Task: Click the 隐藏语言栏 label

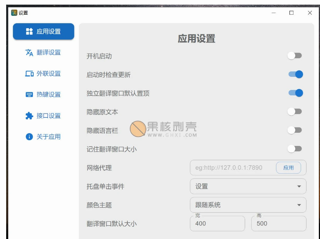Action: 102,131
